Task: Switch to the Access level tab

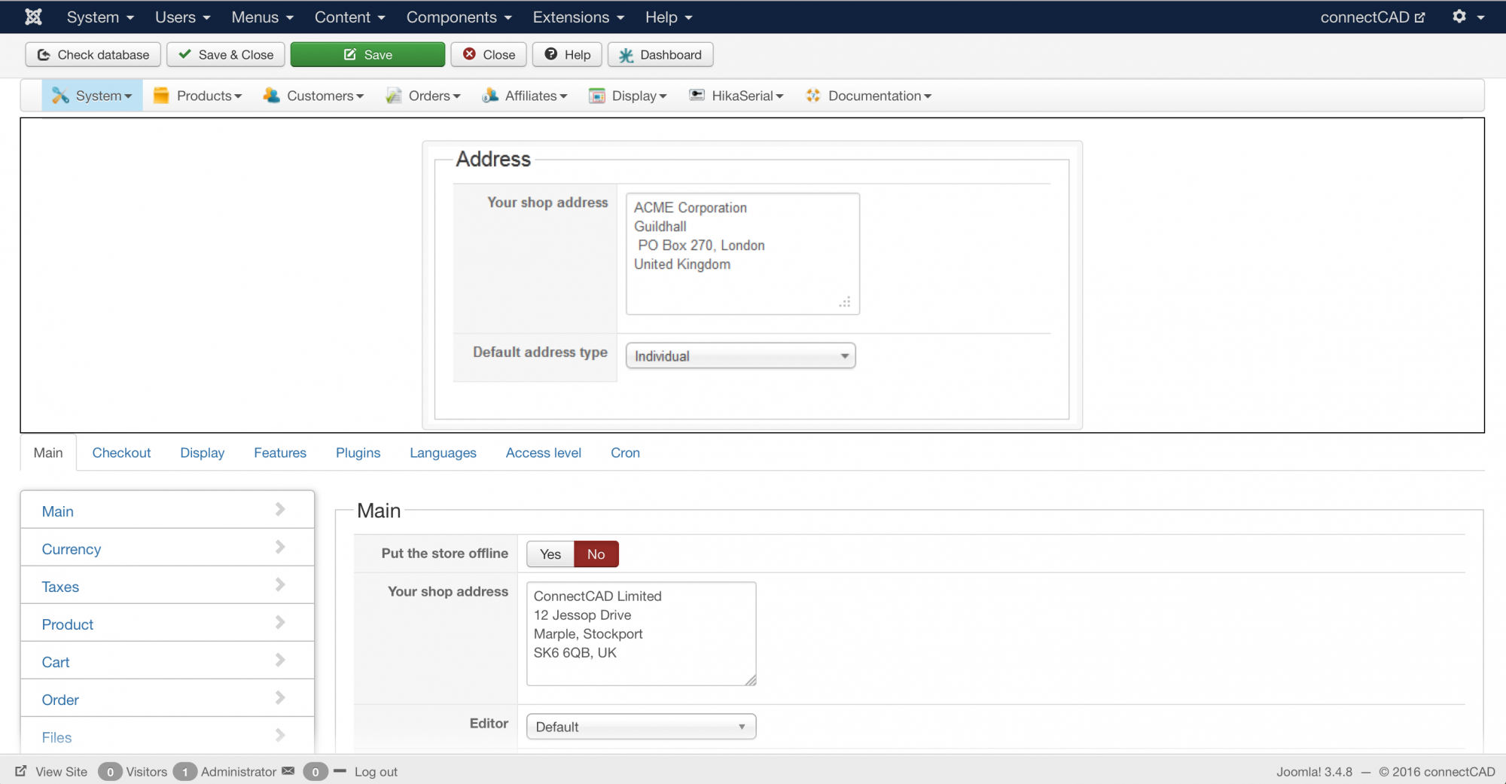Action: pyautogui.click(x=544, y=453)
